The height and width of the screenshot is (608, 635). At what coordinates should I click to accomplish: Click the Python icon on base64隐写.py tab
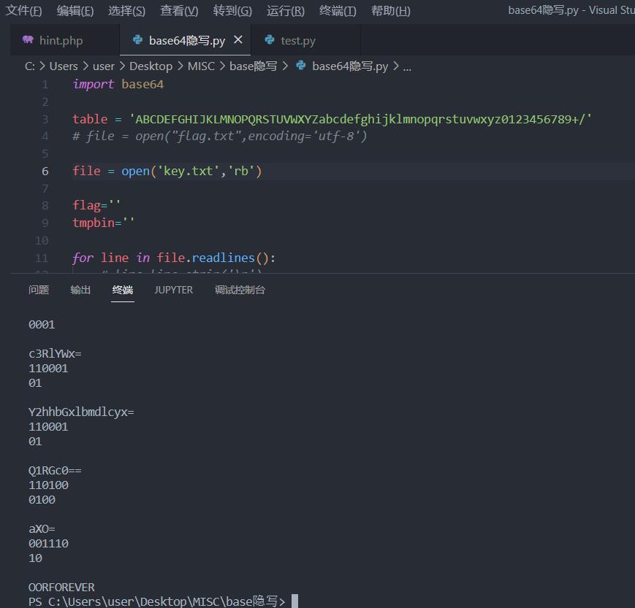pos(137,40)
